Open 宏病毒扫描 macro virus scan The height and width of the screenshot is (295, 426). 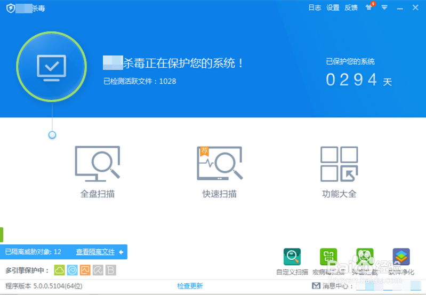point(328,261)
